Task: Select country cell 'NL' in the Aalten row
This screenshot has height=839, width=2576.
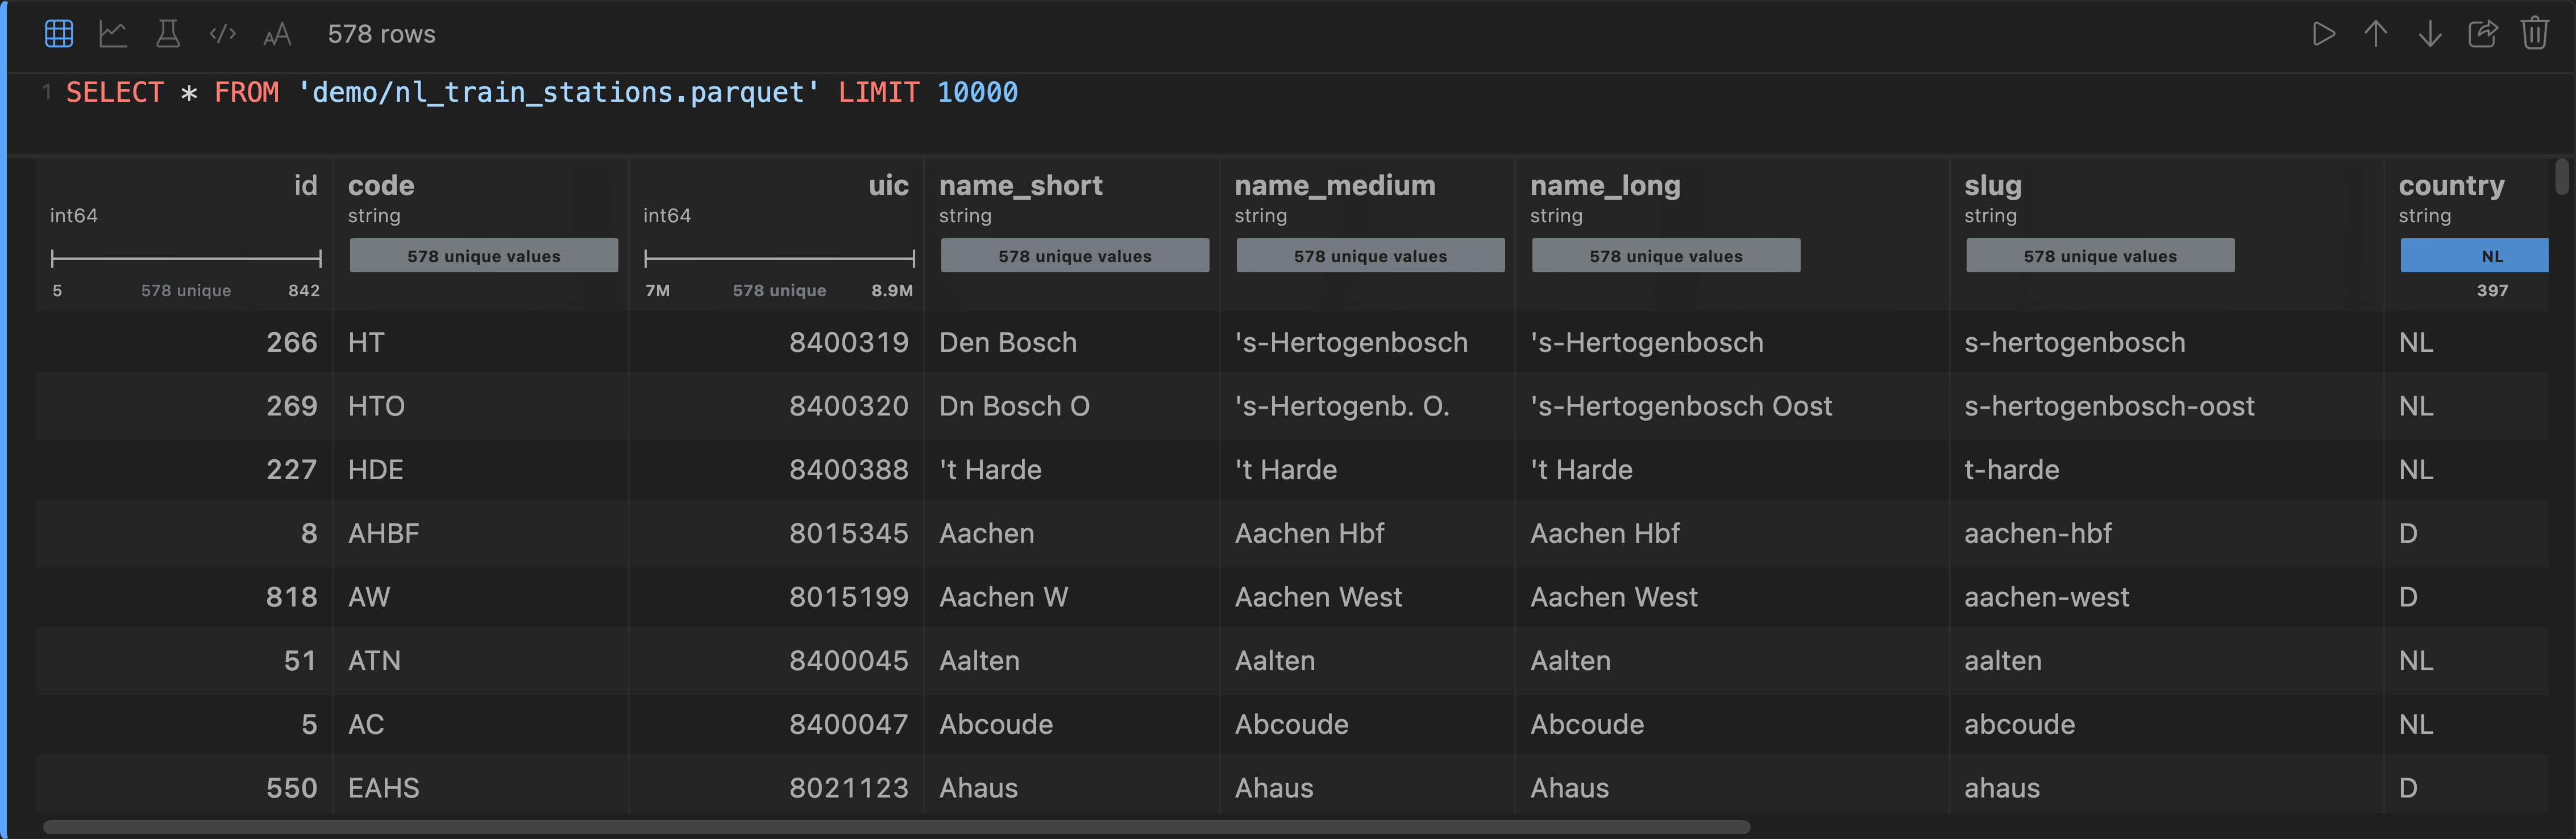Action: [x=2415, y=661]
